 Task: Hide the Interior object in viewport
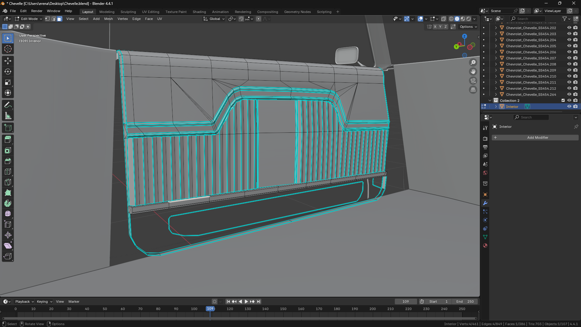pos(569,107)
